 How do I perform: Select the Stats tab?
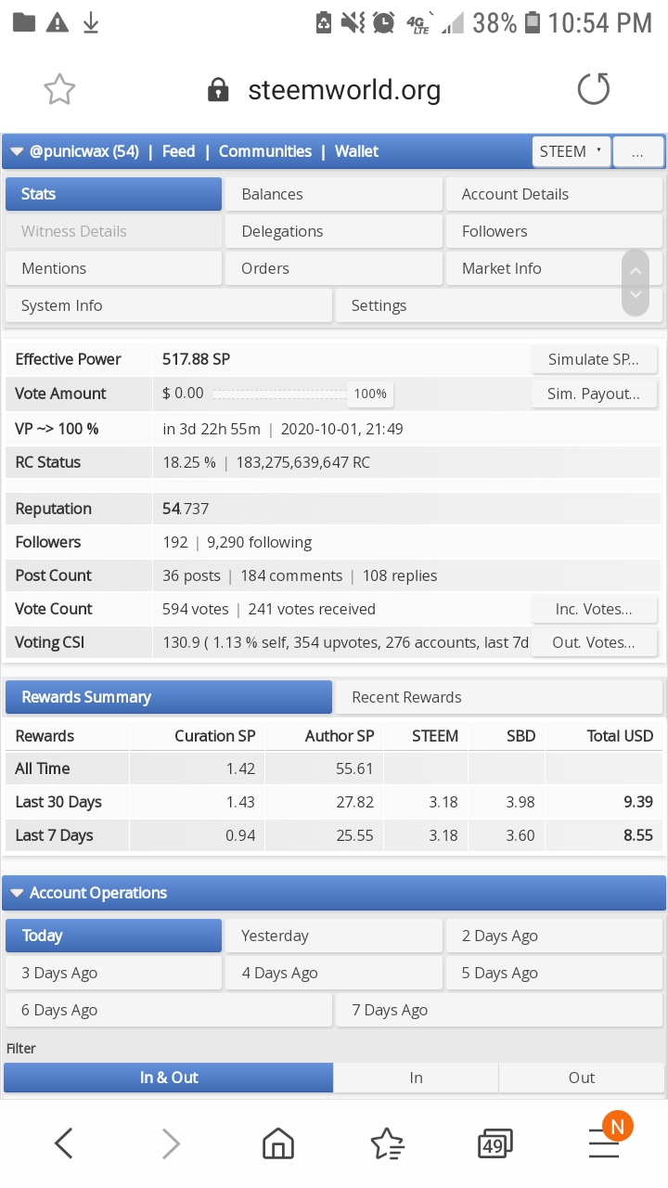click(114, 194)
